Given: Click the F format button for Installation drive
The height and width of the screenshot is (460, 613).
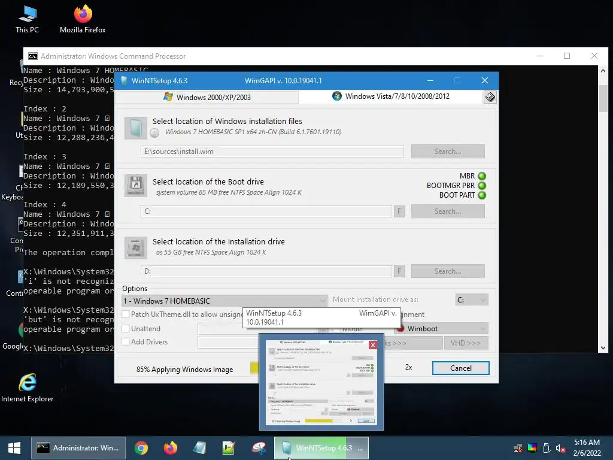Looking at the screenshot, I should (399, 271).
